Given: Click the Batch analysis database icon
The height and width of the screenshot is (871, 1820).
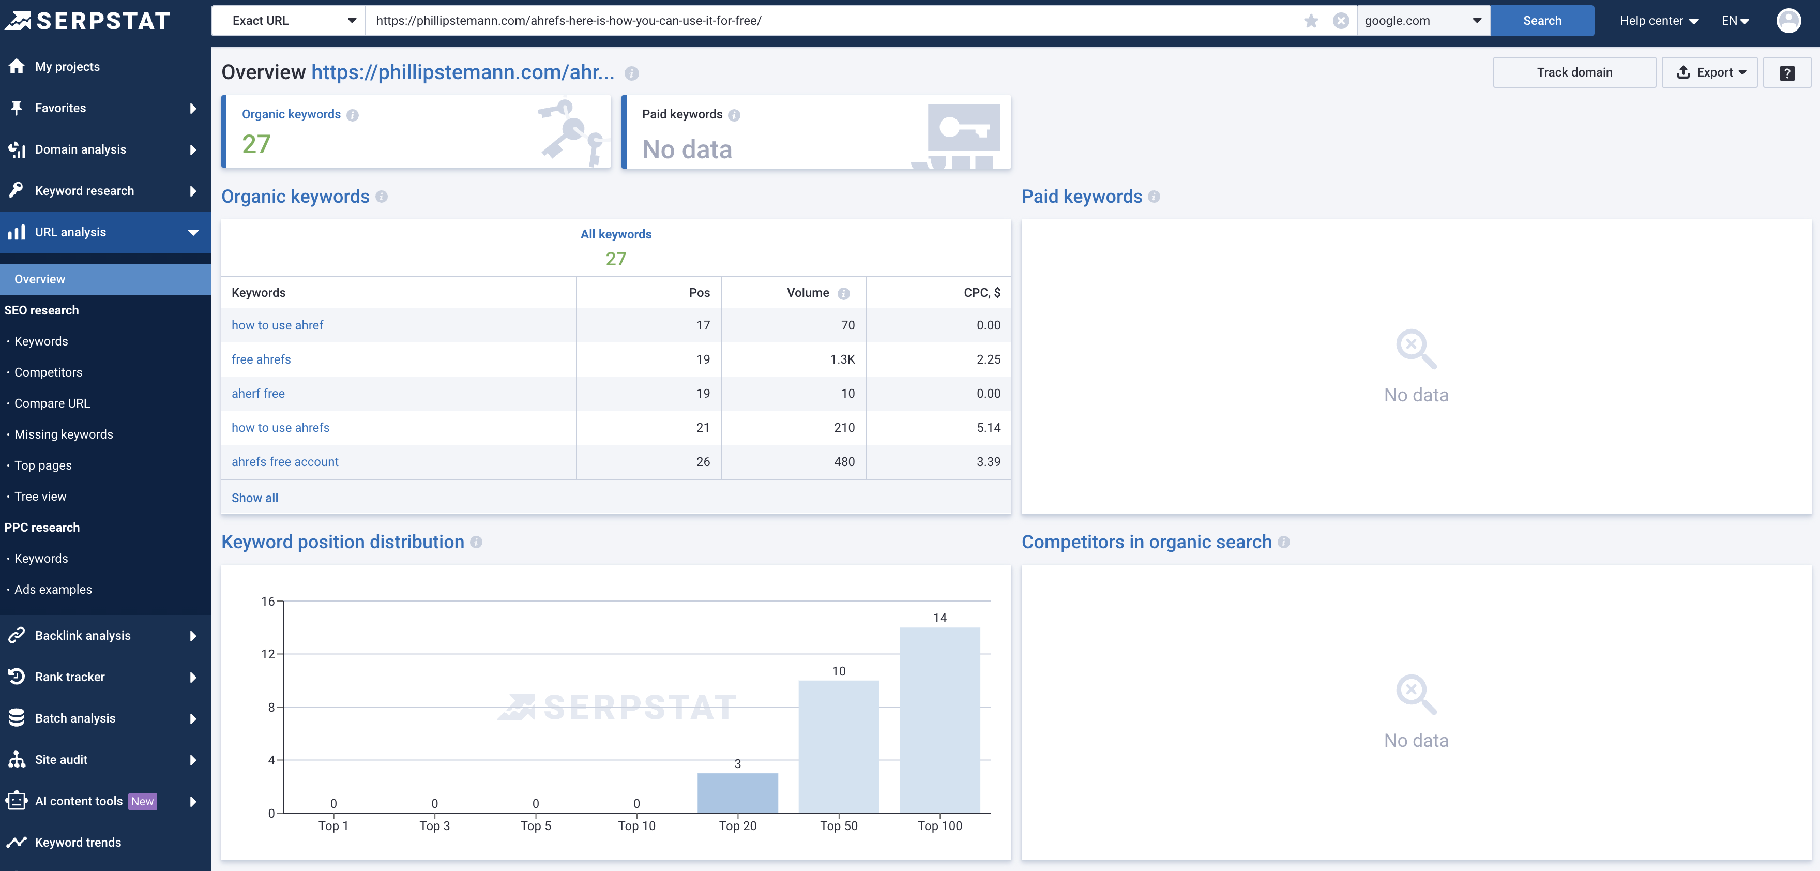Looking at the screenshot, I should tap(16, 717).
